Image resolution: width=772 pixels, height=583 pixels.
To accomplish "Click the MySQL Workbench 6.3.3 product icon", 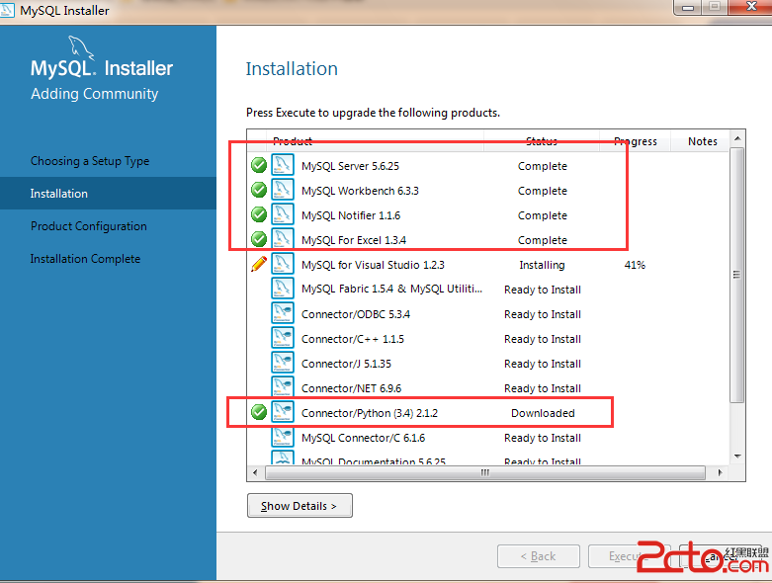I will coord(283,190).
